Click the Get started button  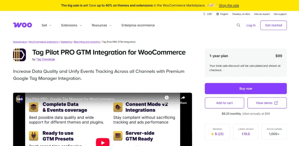273,25
